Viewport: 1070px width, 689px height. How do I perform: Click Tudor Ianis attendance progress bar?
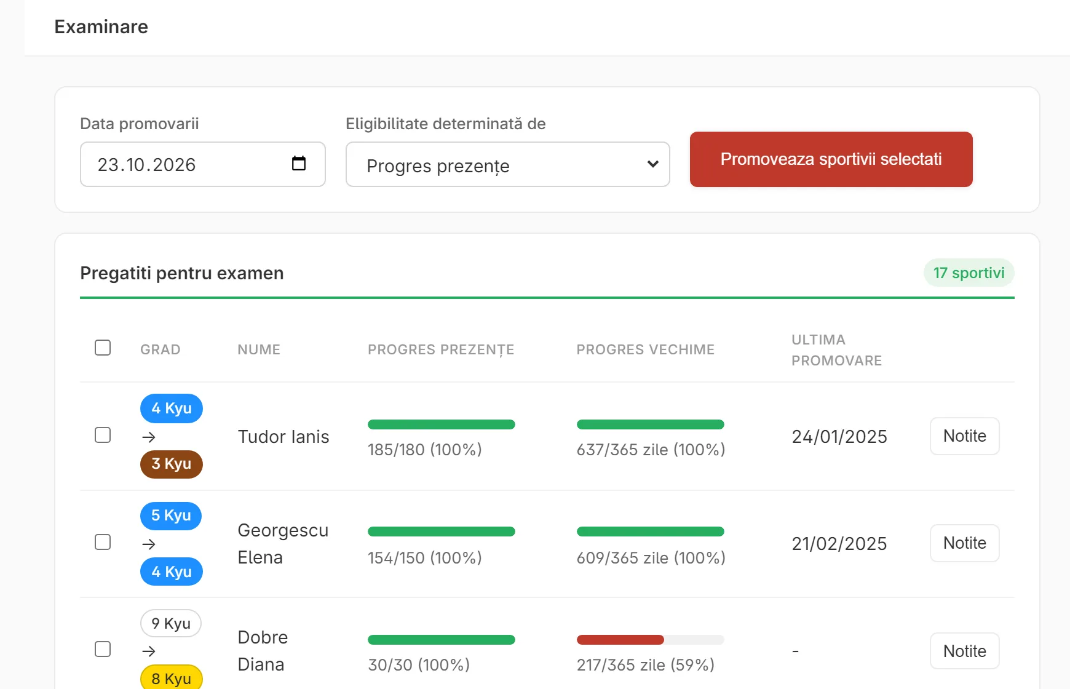coord(442,424)
